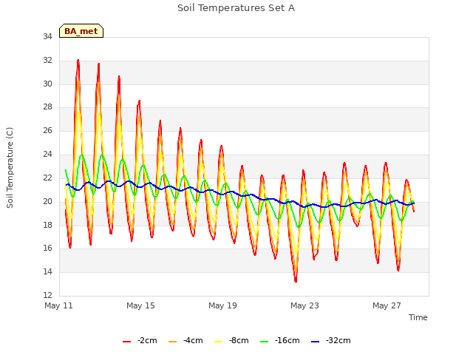This screenshot has height=355, width=473.
Task: Click the 18 y-axis tick label
Action: pyautogui.click(x=47, y=225)
